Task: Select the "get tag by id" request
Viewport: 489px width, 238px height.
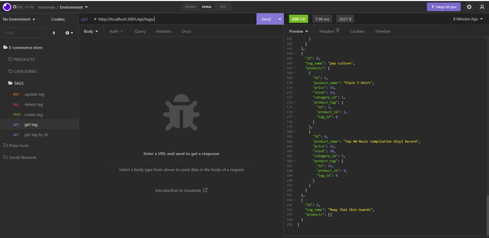Action: [x=36, y=134]
